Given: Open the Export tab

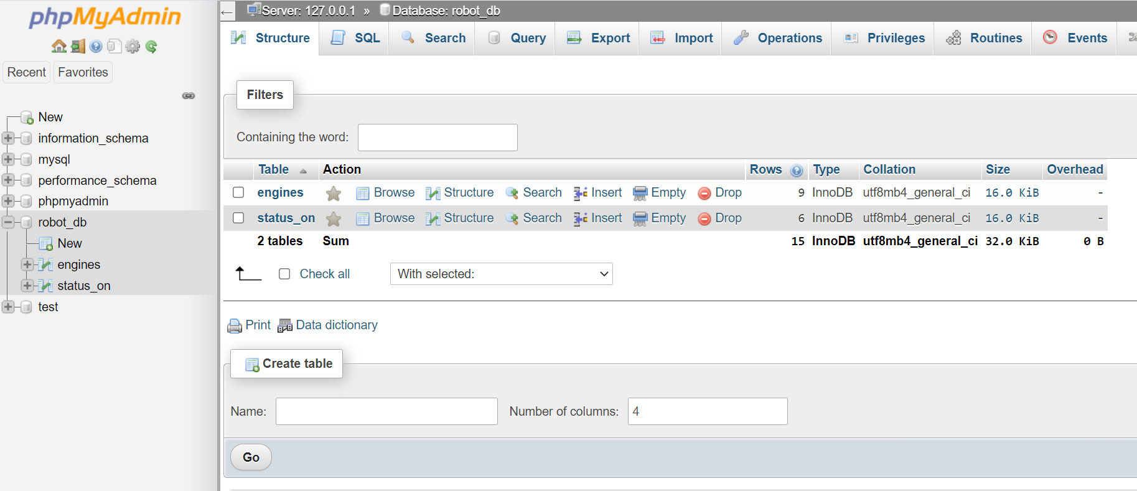Looking at the screenshot, I should coord(597,38).
